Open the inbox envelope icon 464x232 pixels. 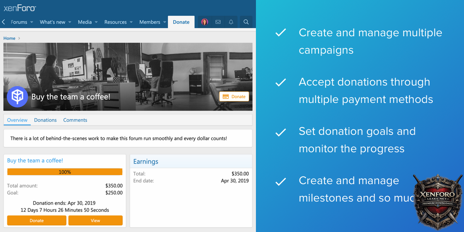218,22
